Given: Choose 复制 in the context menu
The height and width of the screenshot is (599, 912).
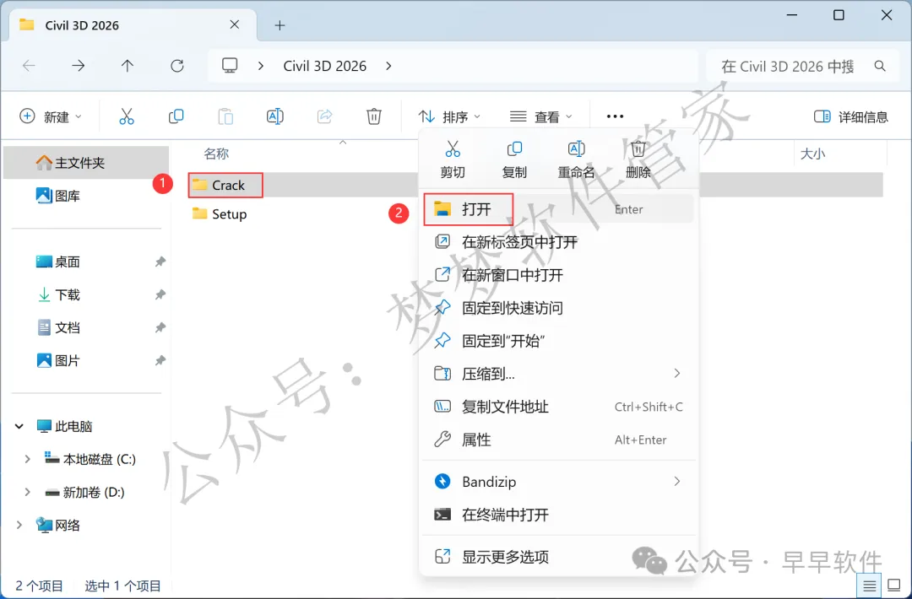Looking at the screenshot, I should click(514, 159).
